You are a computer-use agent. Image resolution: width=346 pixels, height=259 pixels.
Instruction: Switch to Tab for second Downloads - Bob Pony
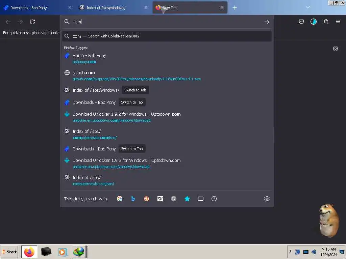point(132,149)
